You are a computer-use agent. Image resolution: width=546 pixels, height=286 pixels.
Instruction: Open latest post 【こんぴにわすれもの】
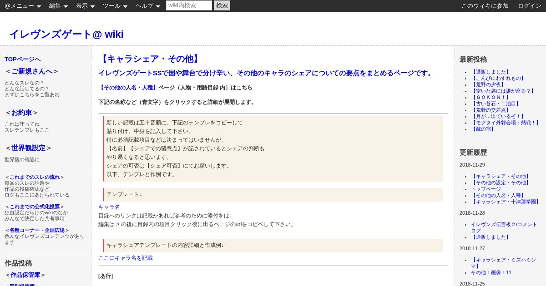click(498, 78)
